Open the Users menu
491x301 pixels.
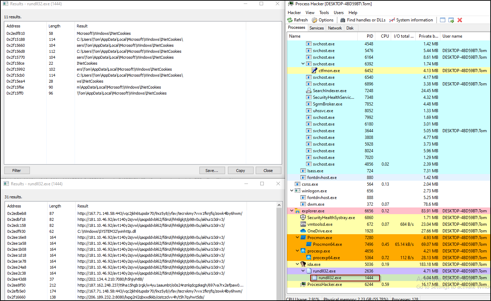tap(339, 12)
